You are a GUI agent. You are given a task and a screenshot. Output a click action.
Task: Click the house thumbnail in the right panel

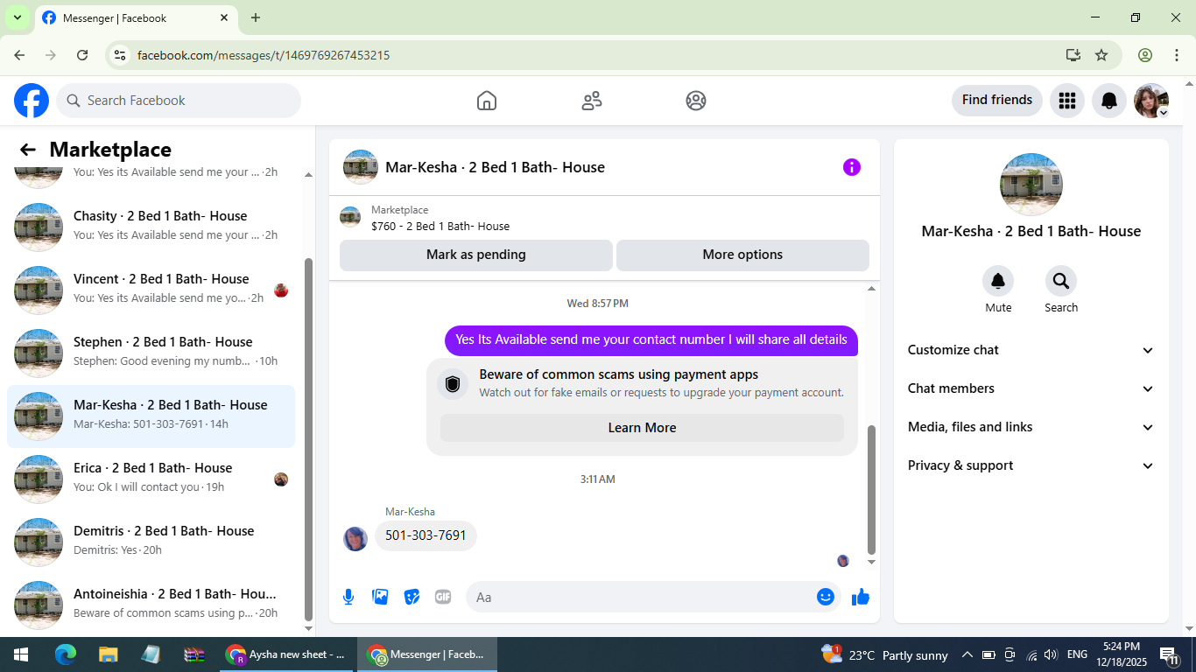tap(1031, 185)
